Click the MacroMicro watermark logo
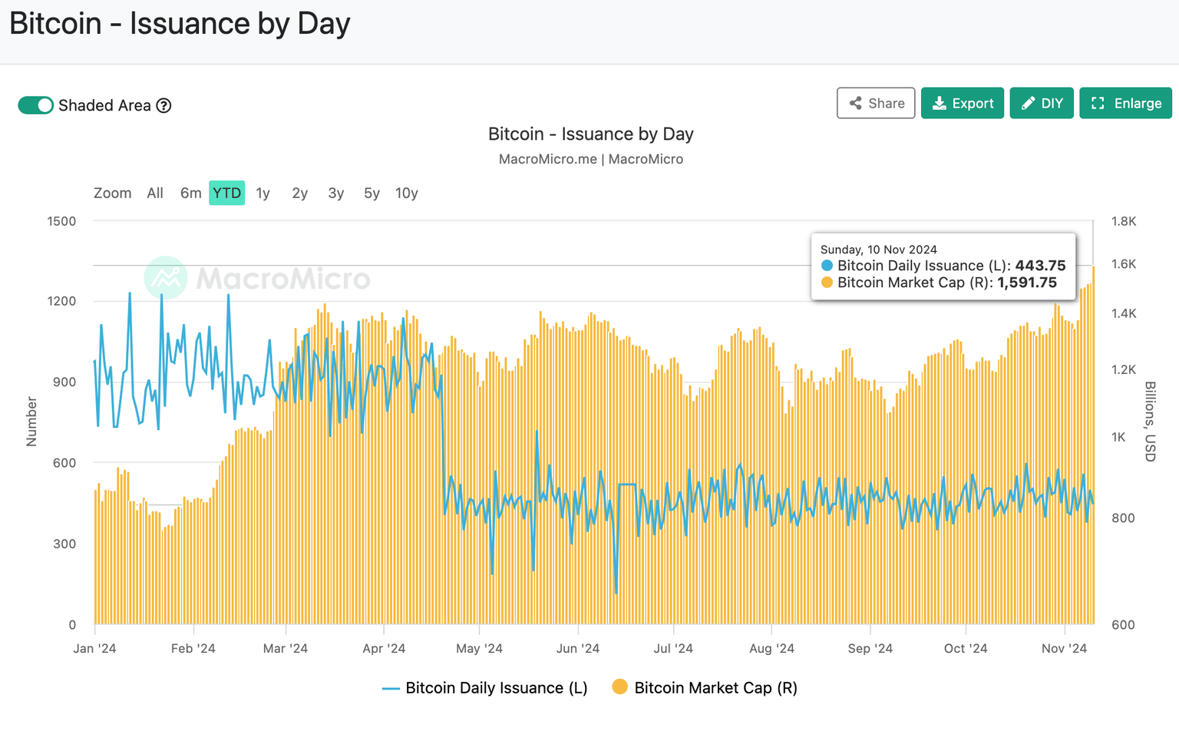This screenshot has height=731, width=1179. tap(166, 277)
